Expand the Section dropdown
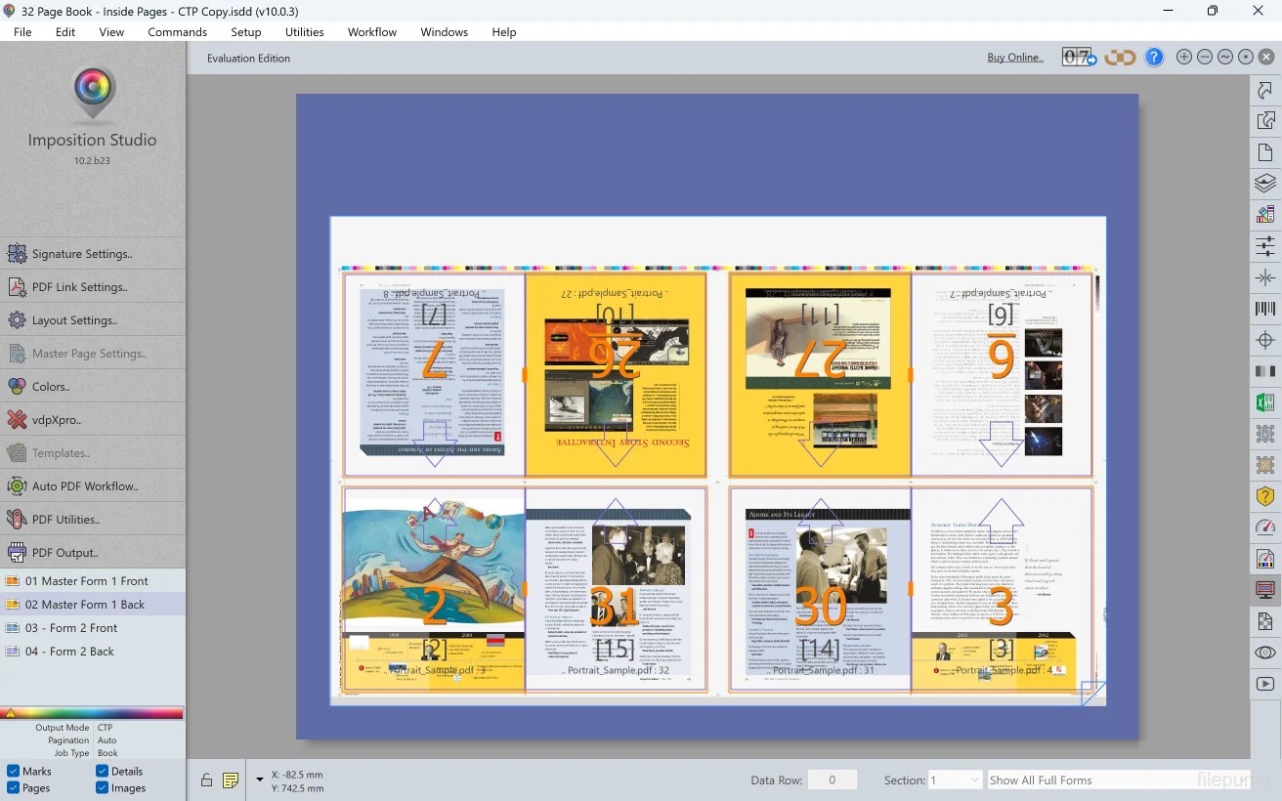 click(955, 780)
